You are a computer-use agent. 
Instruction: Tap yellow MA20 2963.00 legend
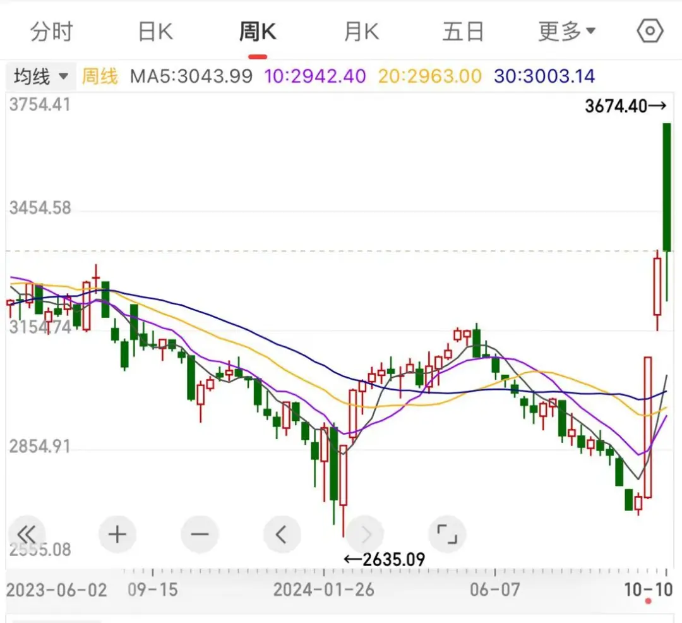pos(430,76)
